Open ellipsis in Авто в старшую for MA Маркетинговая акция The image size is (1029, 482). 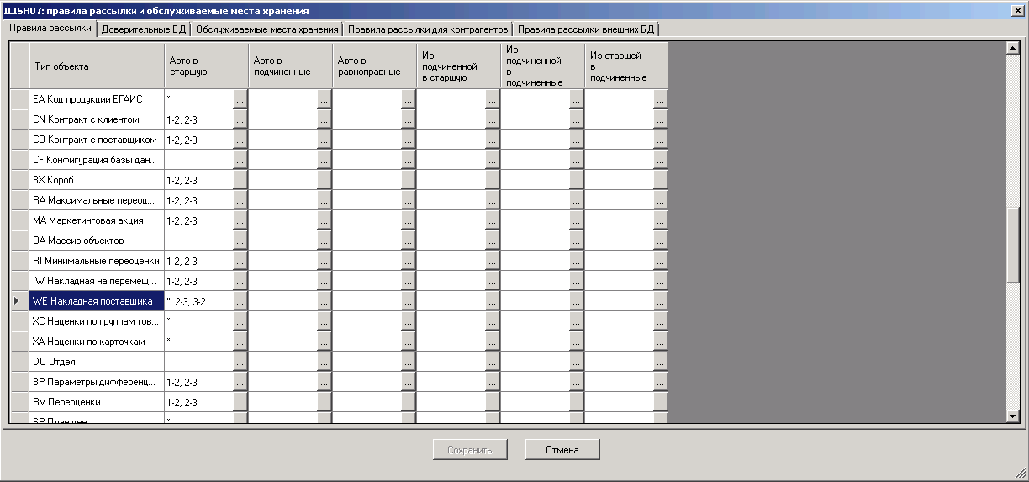coord(240,220)
